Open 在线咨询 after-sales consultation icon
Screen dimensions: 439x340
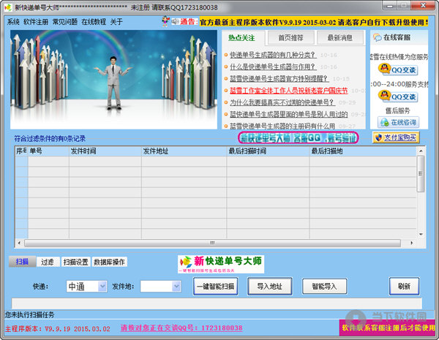pos(397,122)
